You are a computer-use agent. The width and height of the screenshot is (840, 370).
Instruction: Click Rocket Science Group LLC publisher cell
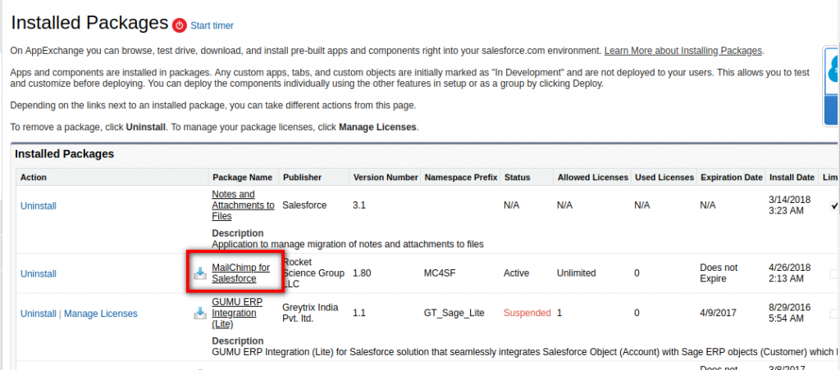[313, 273]
